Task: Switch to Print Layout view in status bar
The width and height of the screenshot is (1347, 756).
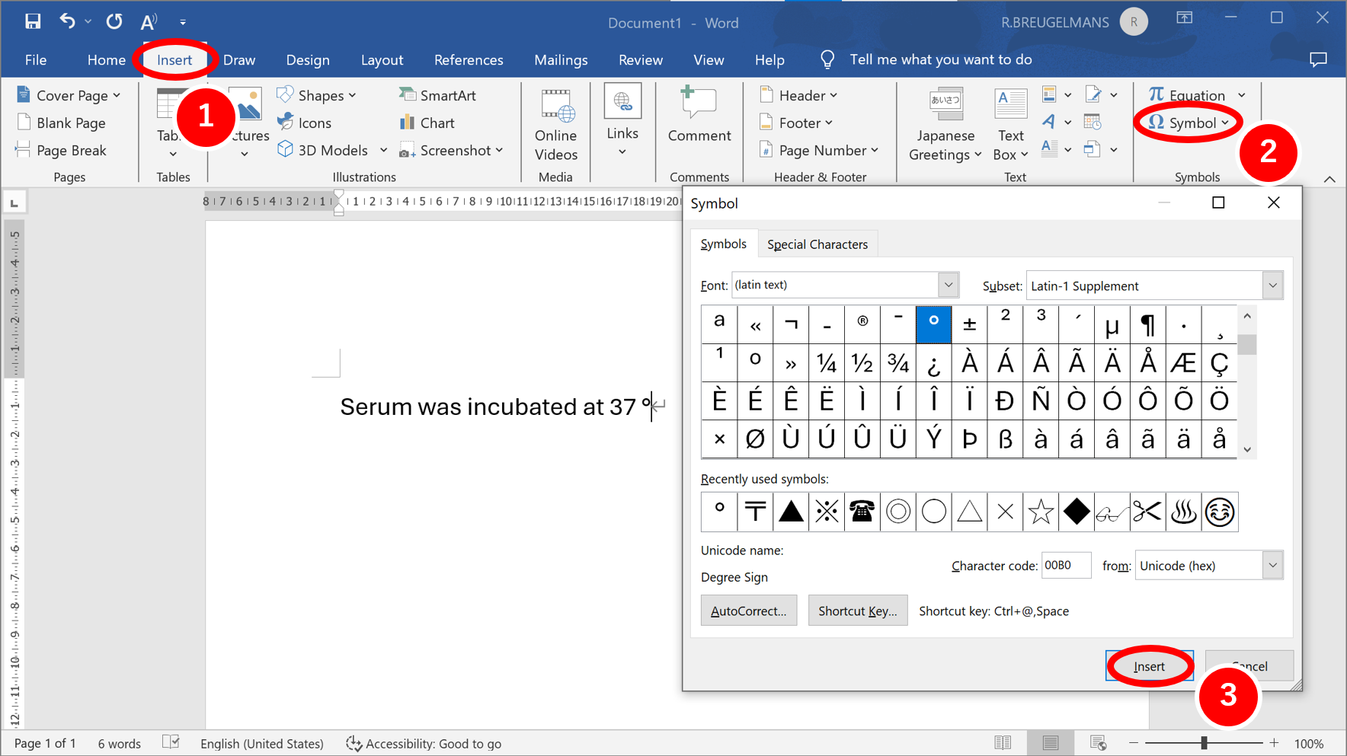Action: click(1050, 743)
